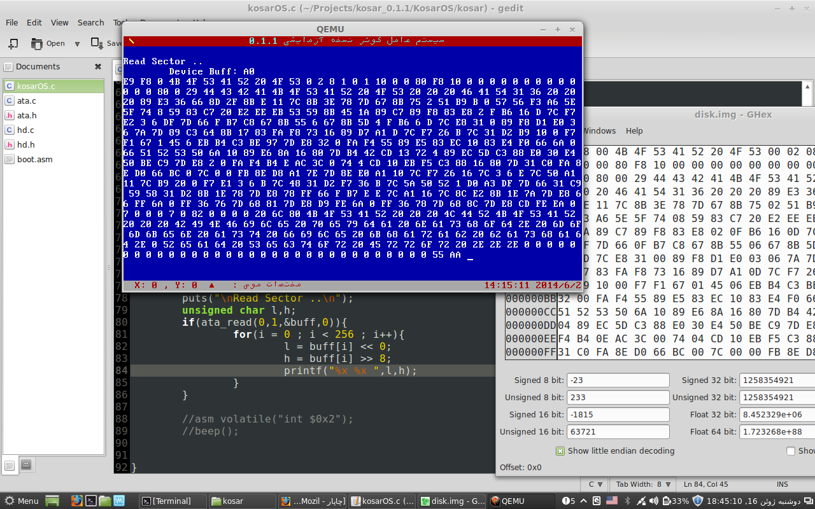This screenshot has width=815, height=509.
Task: Open hd.h from the Documents list
Action: [26, 144]
